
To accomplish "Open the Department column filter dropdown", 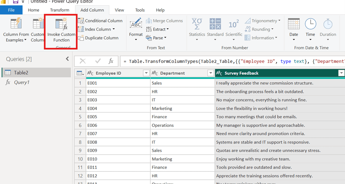I will (210, 73).
